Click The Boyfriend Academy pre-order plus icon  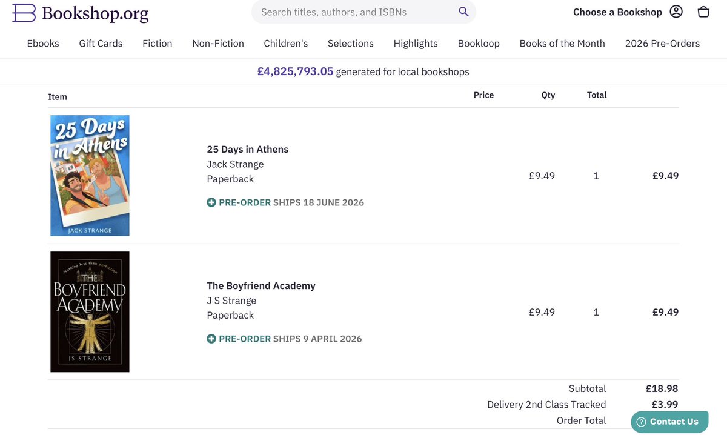coord(211,339)
